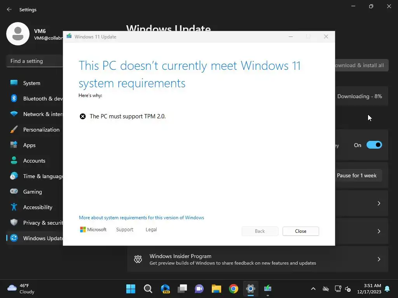Image resolution: width=398 pixels, height=298 pixels.
Task: Go to Gaming settings label
Action: [33, 192]
